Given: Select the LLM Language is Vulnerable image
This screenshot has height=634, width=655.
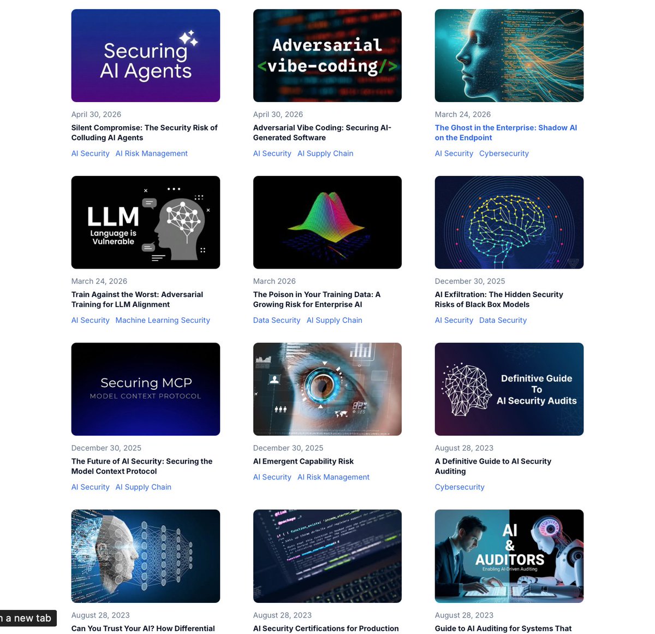Looking at the screenshot, I should click(x=146, y=222).
